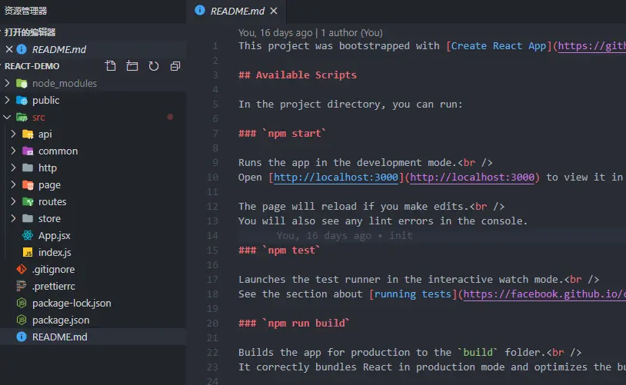Click line number 14 in the gutter
The width and height of the screenshot is (626, 385).
[212, 236]
